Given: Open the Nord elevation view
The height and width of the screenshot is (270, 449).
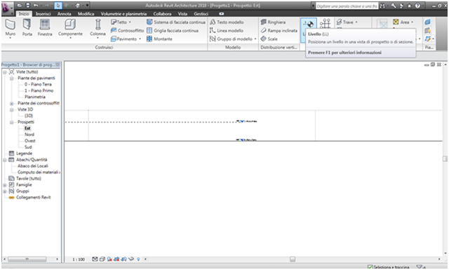Looking at the screenshot, I should coord(29,135).
